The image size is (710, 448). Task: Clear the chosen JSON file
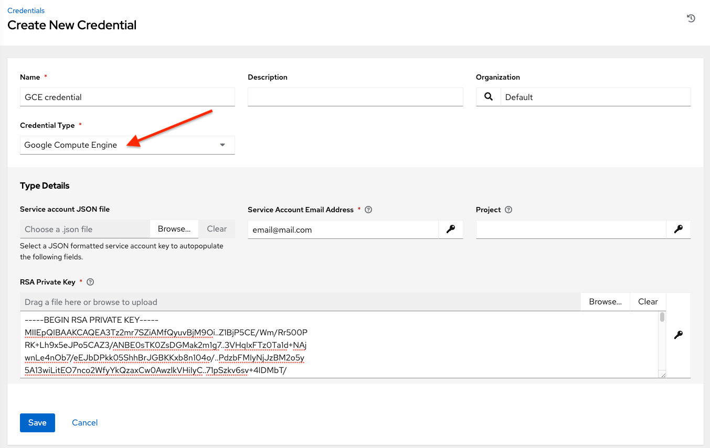(216, 229)
